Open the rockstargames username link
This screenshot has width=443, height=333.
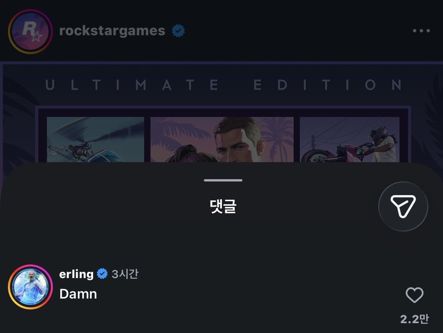point(112,31)
